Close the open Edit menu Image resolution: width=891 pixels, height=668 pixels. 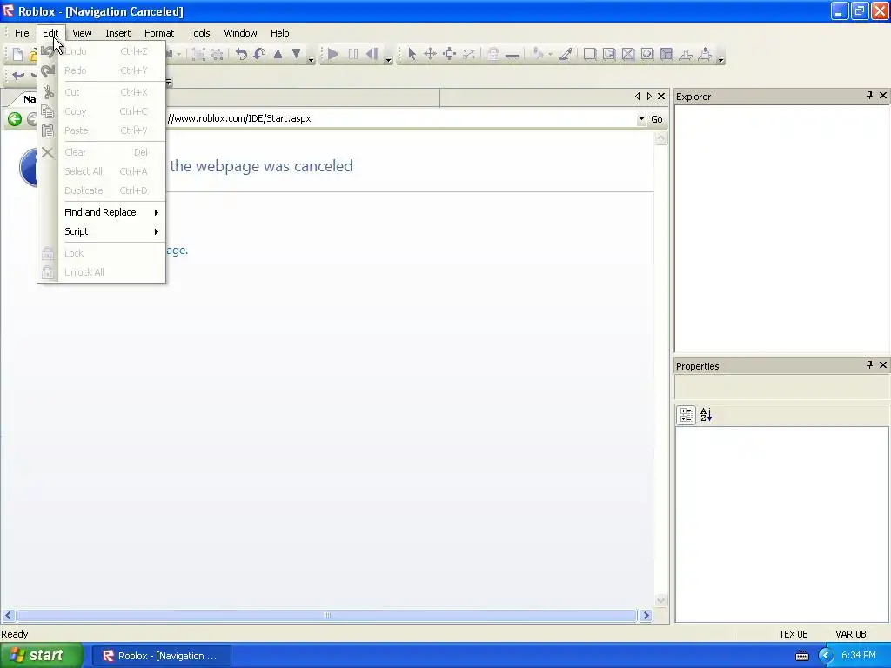(x=50, y=33)
